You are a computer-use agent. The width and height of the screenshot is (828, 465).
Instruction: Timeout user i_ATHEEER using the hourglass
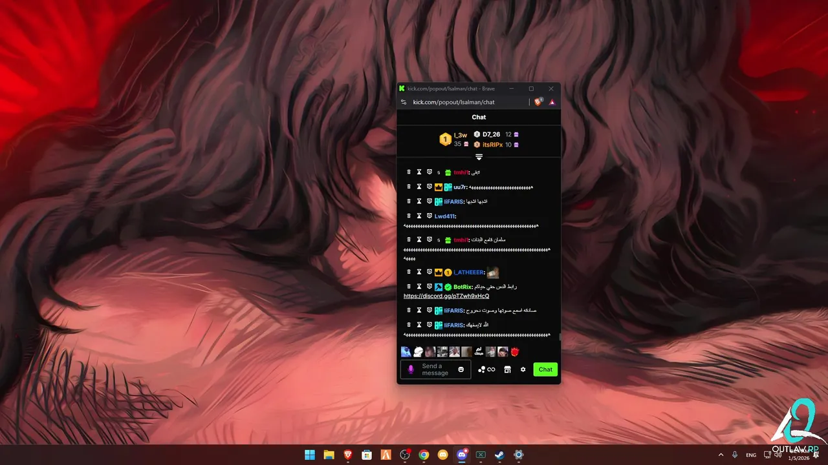[419, 272]
